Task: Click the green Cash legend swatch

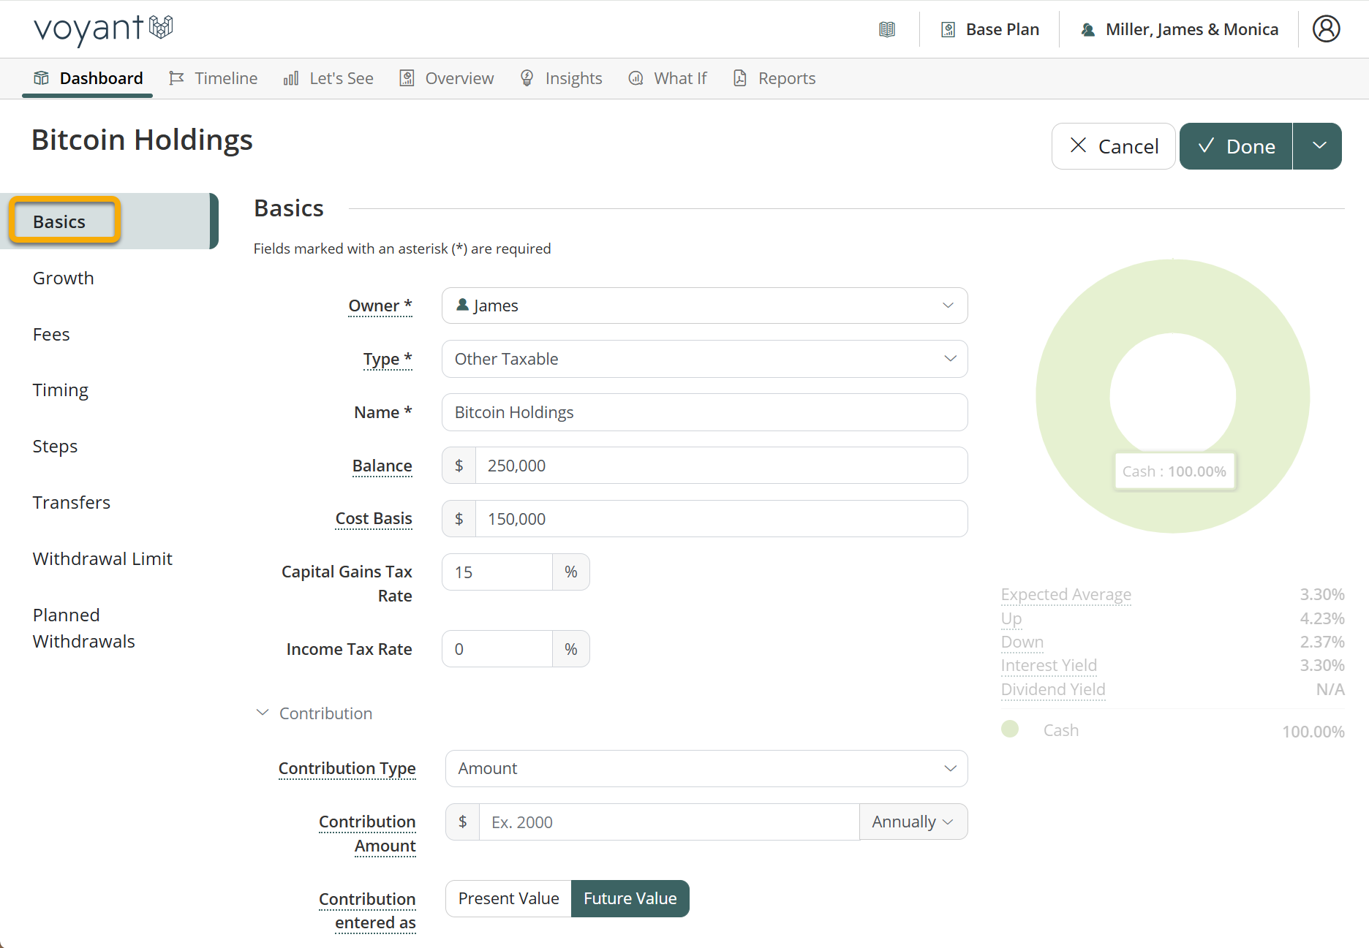Action: tap(1010, 729)
